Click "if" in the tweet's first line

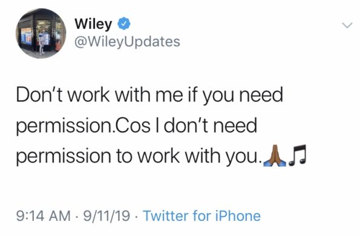194,94
